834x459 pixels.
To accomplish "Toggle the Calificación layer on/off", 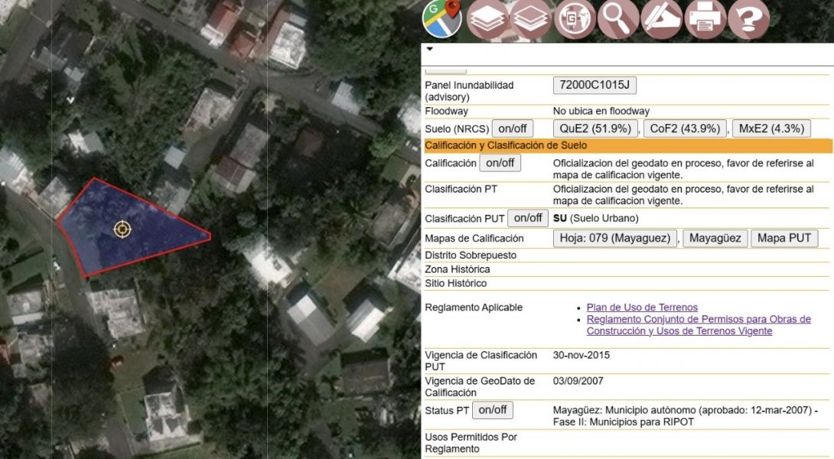I will pos(500,162).
